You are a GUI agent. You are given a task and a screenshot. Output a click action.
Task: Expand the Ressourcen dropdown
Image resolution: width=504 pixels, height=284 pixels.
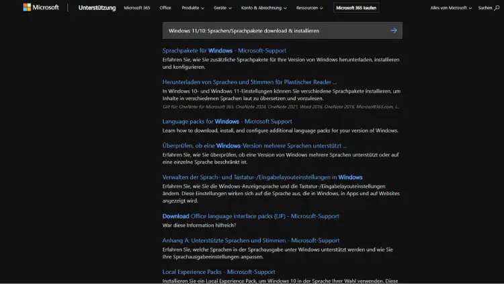point(309,7)
